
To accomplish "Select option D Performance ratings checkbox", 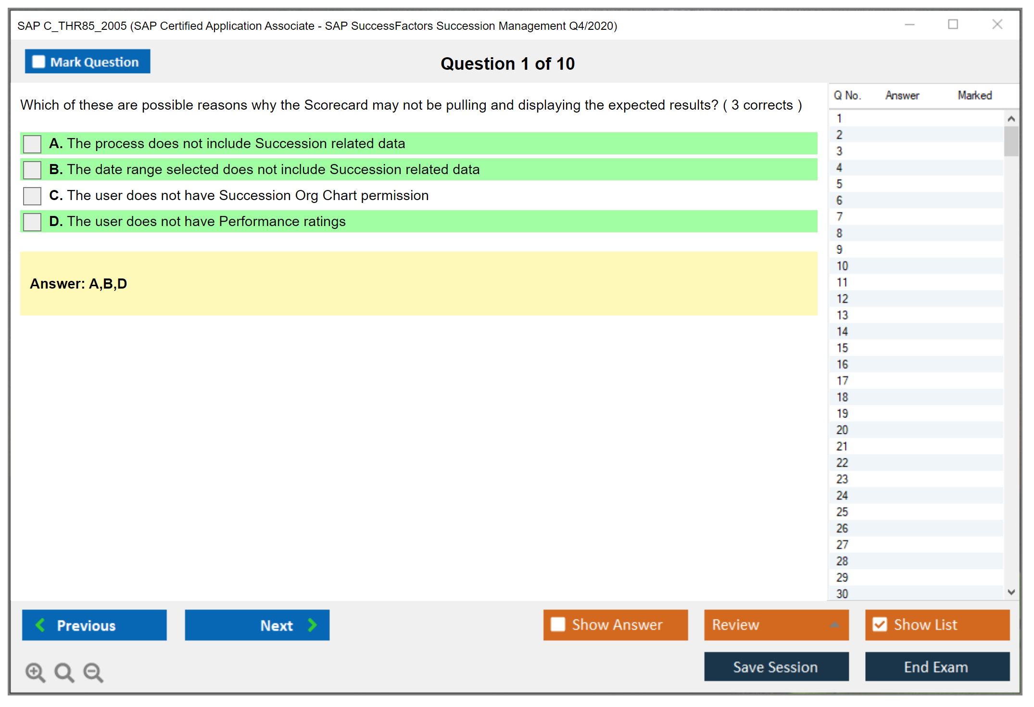I will tap(32, 222).
